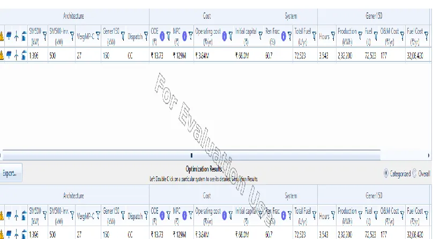The image size is (433, 239).
Task: Select ₹13.73 COE cell in top table
Action: click(157, 56)
